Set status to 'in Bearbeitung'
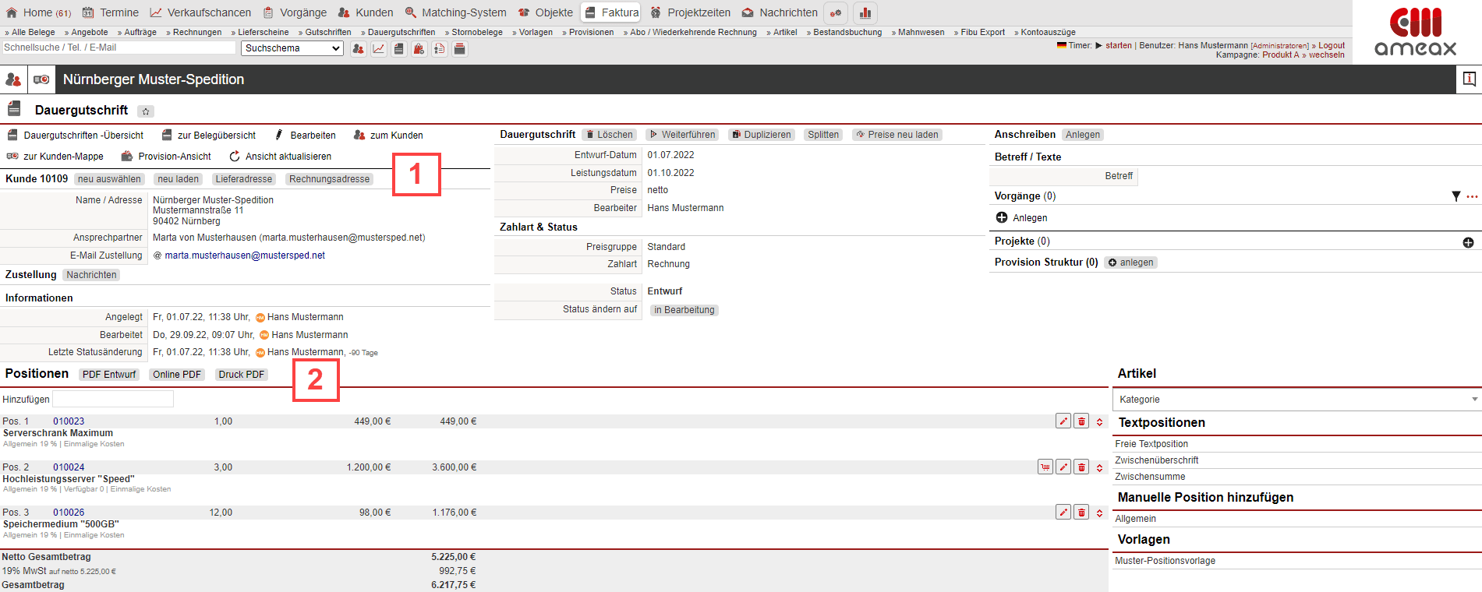The height and width of the screenshot is (592, 1482). click(x=684, y=310)
